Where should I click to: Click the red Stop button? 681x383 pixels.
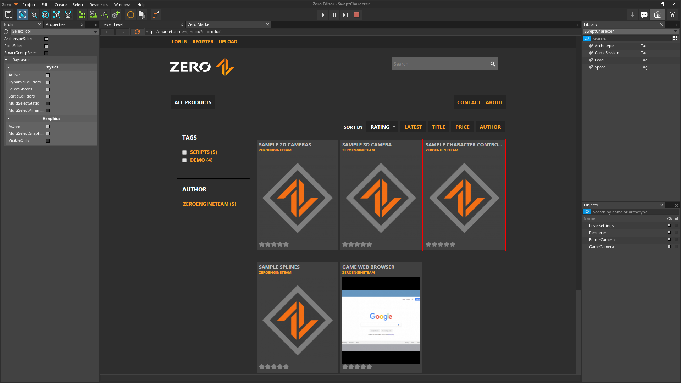[x=357, y=15]
